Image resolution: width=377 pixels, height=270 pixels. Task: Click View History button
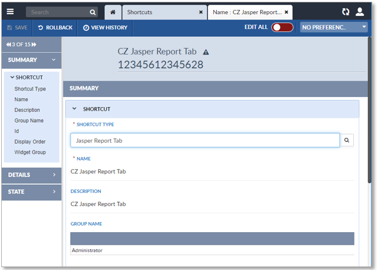pyautogui.click(x=105, y=27)
